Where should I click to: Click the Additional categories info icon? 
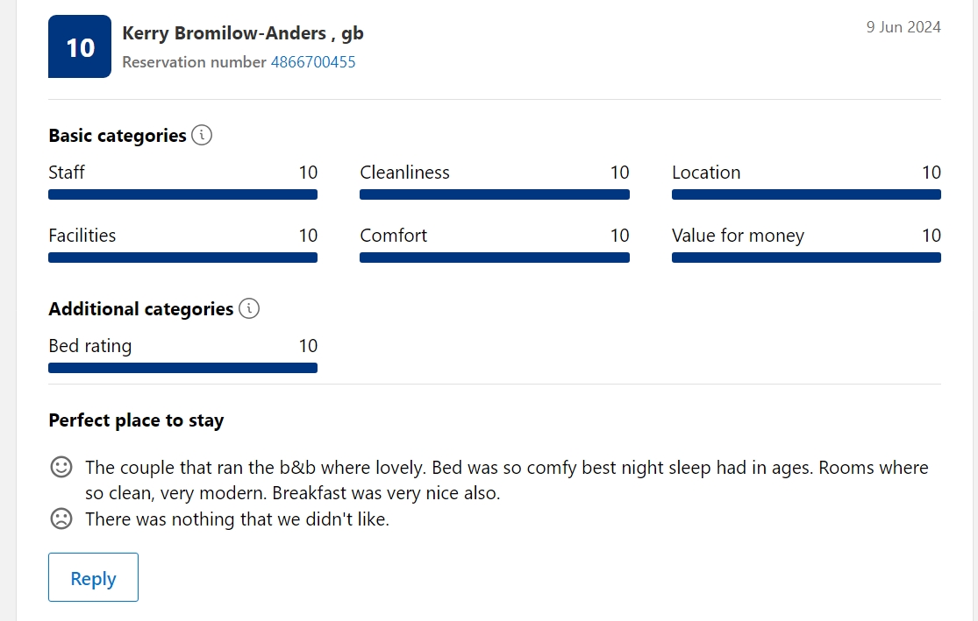point(249,308)
